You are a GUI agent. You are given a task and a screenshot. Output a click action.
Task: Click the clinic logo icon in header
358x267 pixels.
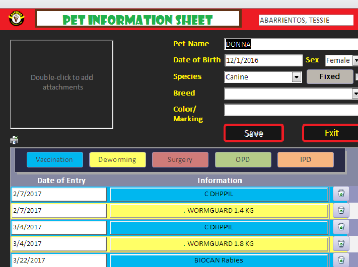pyautogui.click(x=17, y=19)
